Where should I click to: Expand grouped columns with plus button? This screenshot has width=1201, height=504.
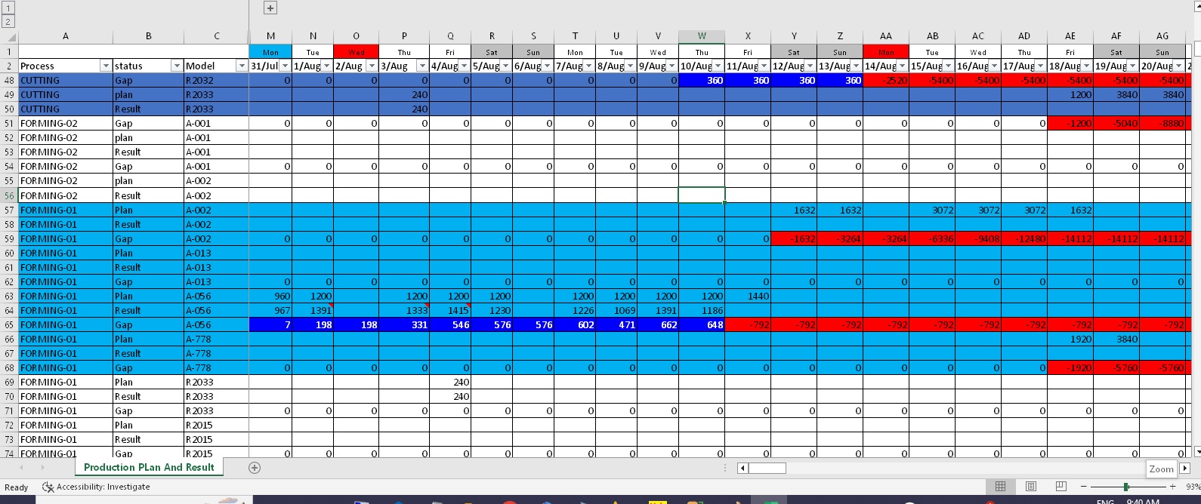tap(270, 8)
